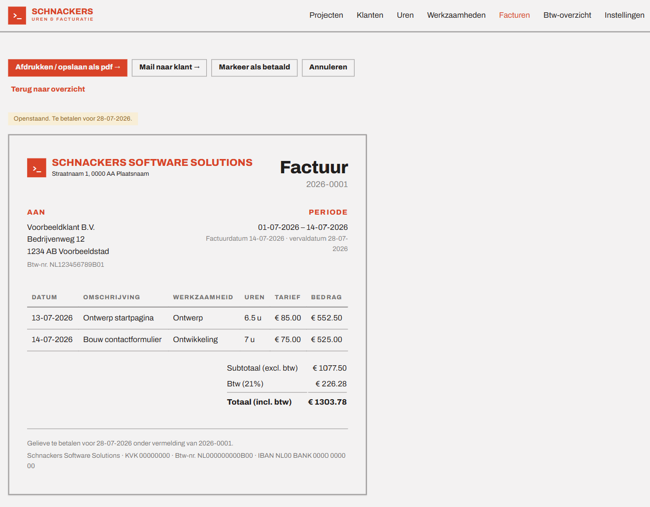Click date cell 13-07-2026
This screenshot has height=507, width=650.
click(52, 318)
